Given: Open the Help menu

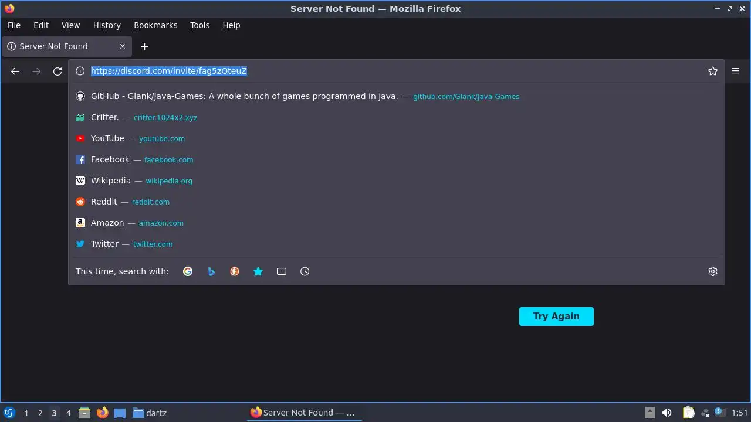Looking at the screenshot, I should coord(231,25).
